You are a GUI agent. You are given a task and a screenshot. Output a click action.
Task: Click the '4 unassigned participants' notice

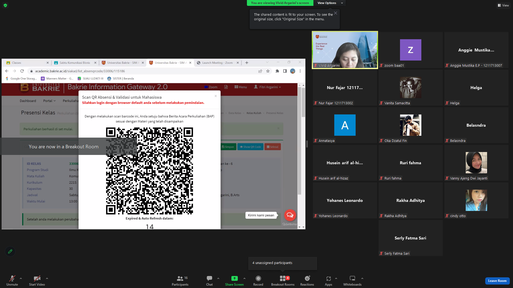282,263
